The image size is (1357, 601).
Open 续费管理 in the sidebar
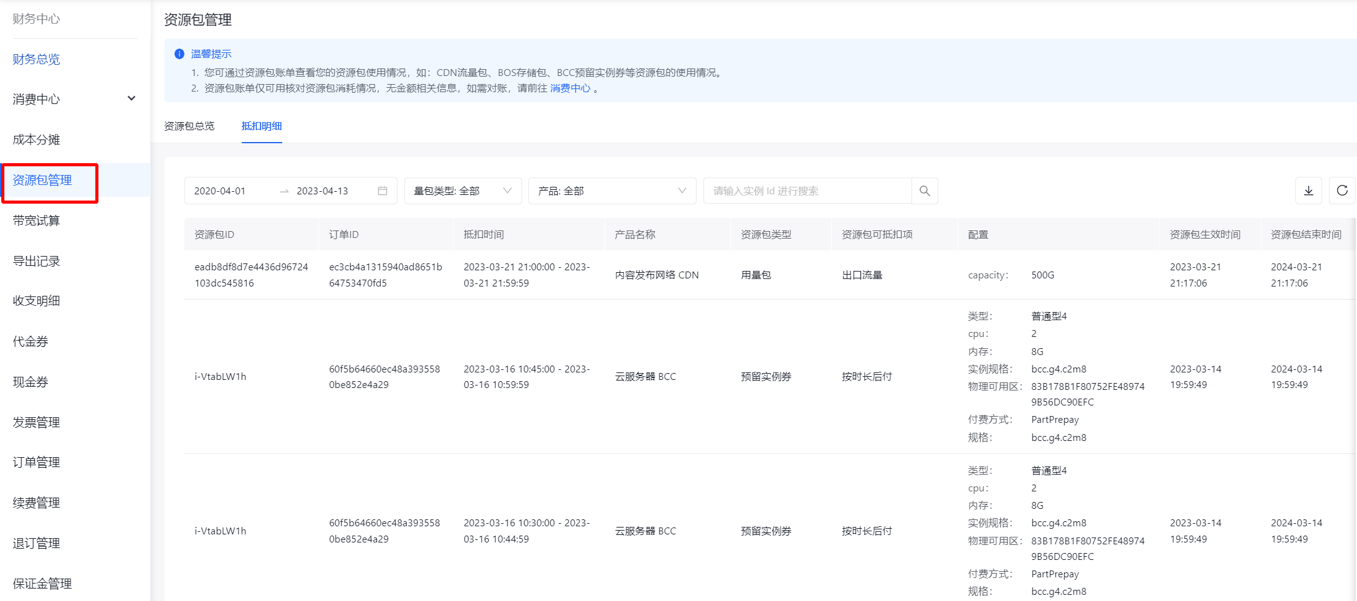coord(36,503)
